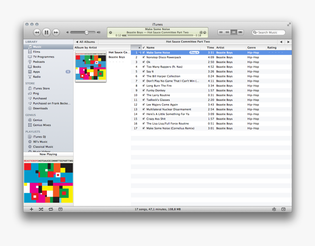
Task: Toggle sort direction on track number column
Action: click(x=136, y=47)
